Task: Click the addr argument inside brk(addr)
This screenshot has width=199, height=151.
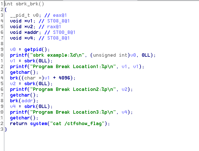Action: (x=25, y=101)
